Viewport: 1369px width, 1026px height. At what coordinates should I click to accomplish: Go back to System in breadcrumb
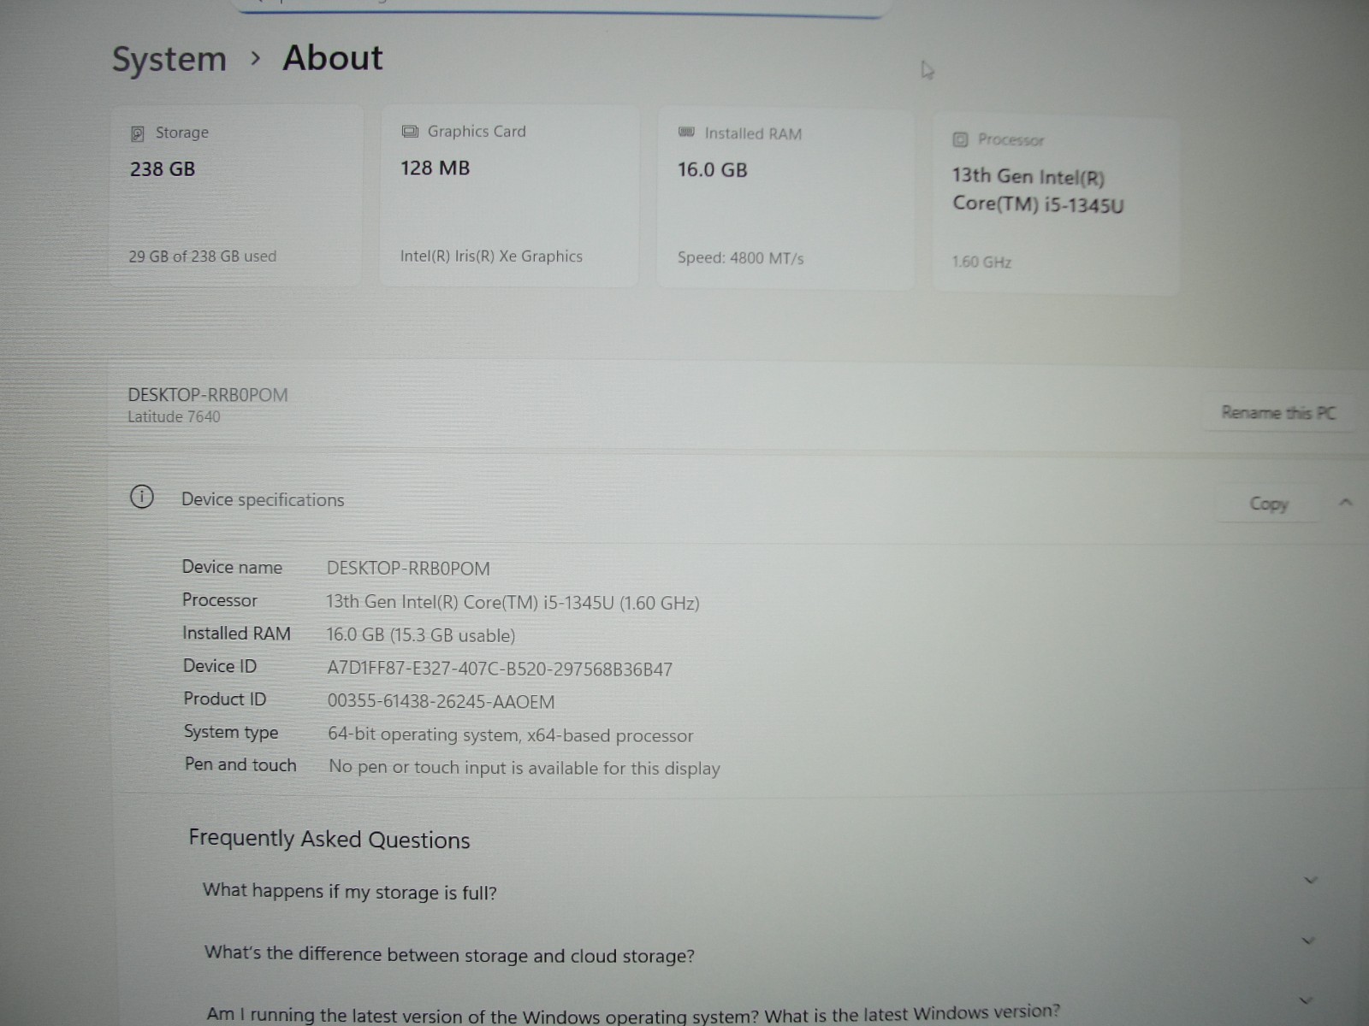click(169, 59)
